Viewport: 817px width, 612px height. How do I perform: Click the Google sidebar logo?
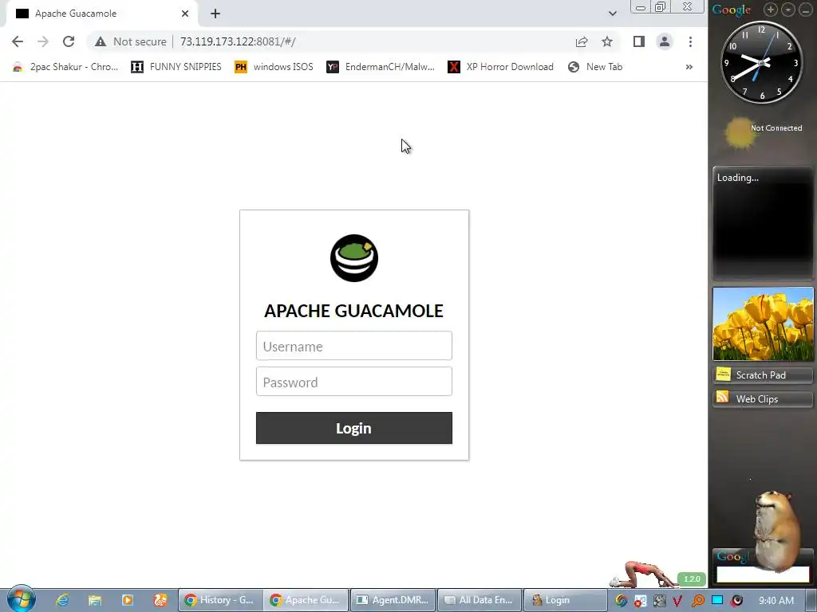click(x=732, y=10)
